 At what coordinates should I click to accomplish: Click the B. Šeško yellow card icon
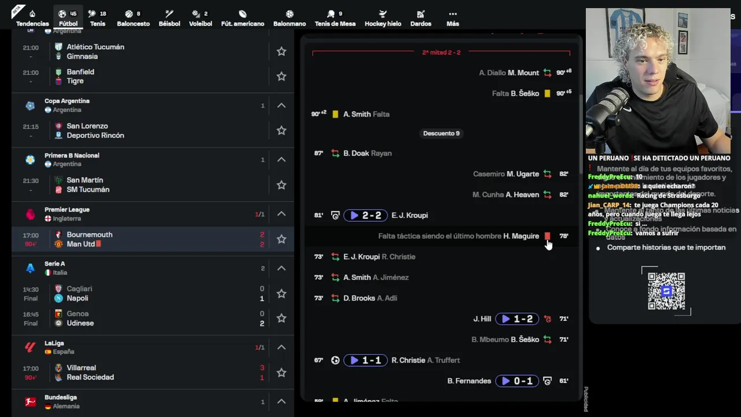tap(548, 93)
